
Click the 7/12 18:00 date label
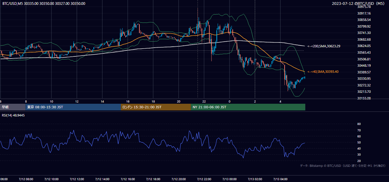(x=153, y=179)
